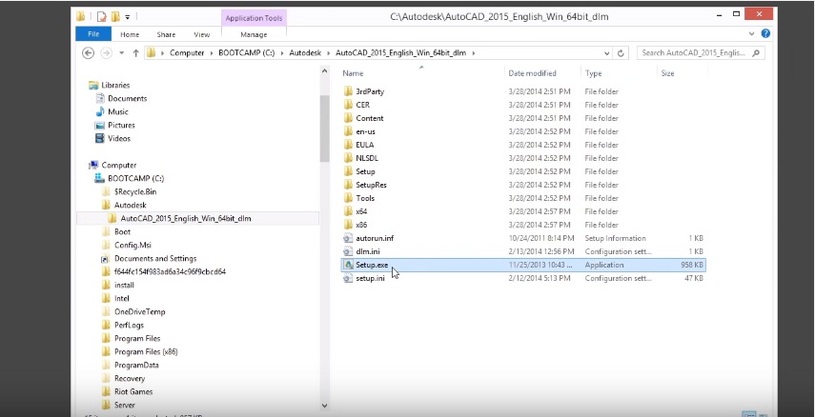
Task: Open the Recent locations dropdown arrow
Action: [x=122, y=53]
